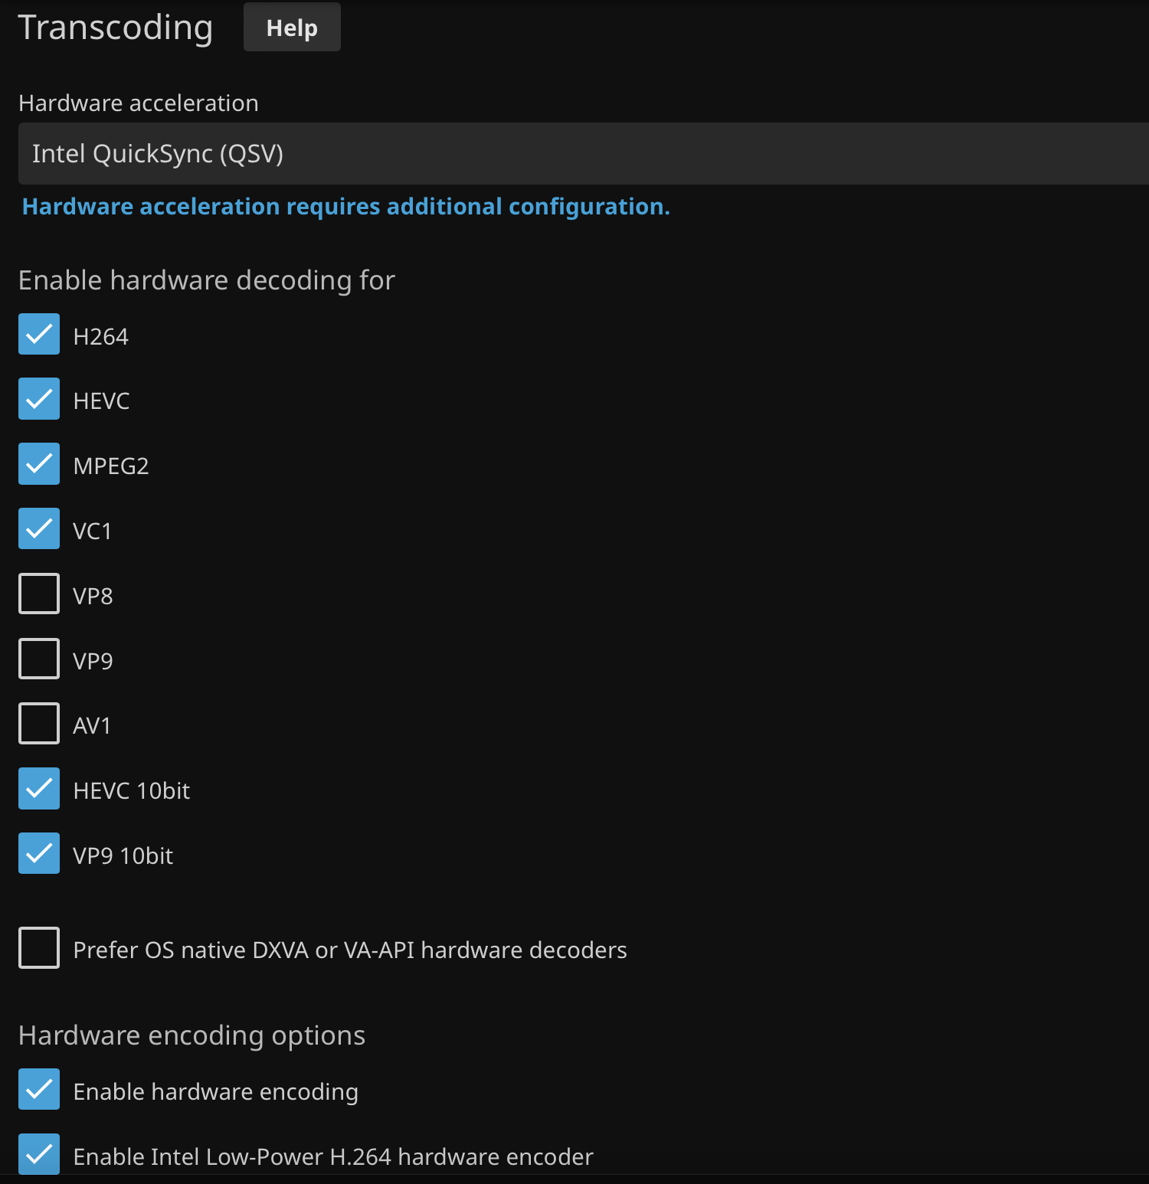This screenshot has height=1184, width=1149.
Task: Disable VP9 10bit hardware decoding
Action: click(39, 854)
